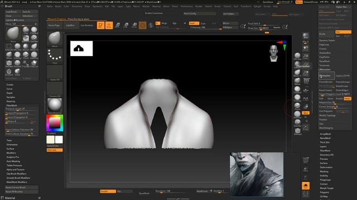The width and height of the screenshot is (357, 200).
Task: Switch to the Home Page tab
Action: [54, 26]
